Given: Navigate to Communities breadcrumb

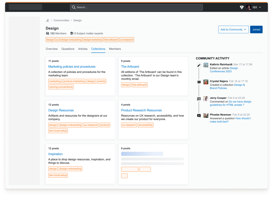Looking at the screenshot, I should point(61,20).
